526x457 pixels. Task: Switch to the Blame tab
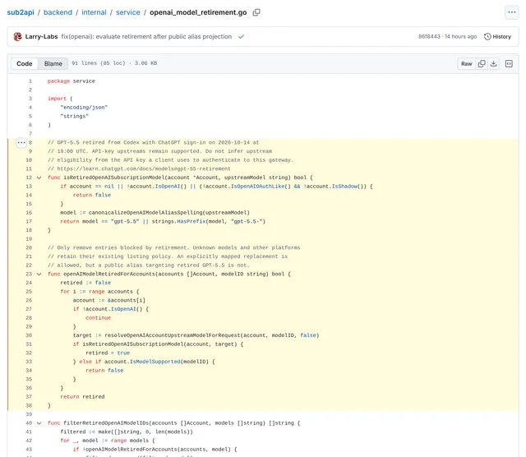coord(53,63)
